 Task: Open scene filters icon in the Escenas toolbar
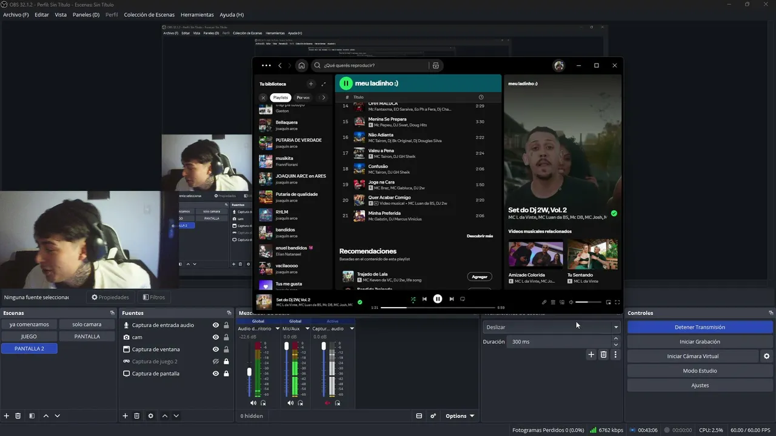point(32,416)
